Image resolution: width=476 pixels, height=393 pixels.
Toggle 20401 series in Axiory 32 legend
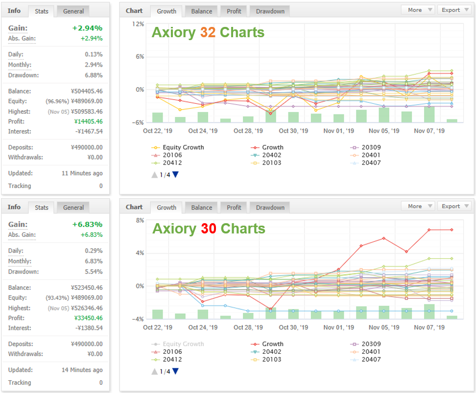coord(365,155)
